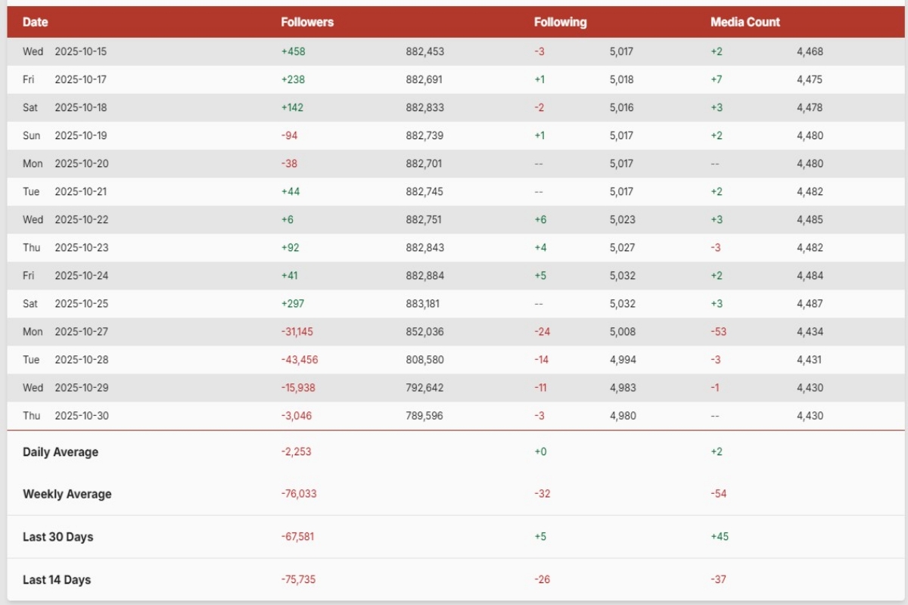Select the 5,027 following total
Viewport: 908px width, 605px height.
tap(622, 247)
